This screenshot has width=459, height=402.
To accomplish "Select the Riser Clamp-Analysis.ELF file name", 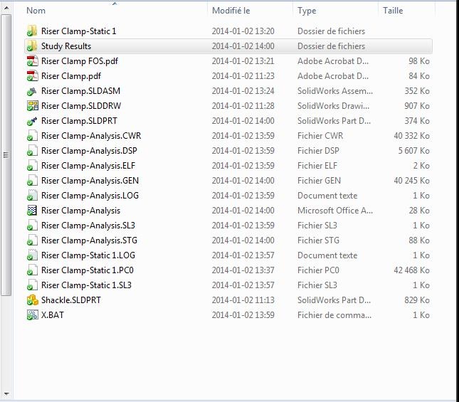I will (x=88, y=166).
